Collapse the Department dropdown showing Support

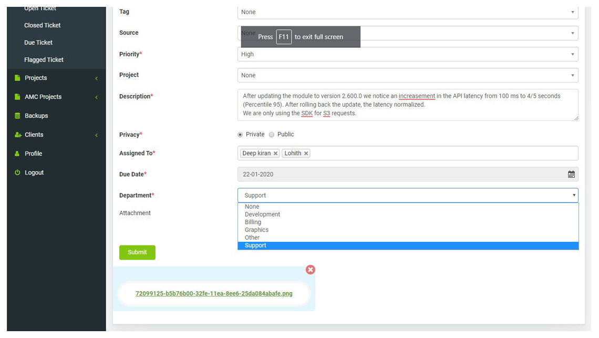tap(408, 196)
